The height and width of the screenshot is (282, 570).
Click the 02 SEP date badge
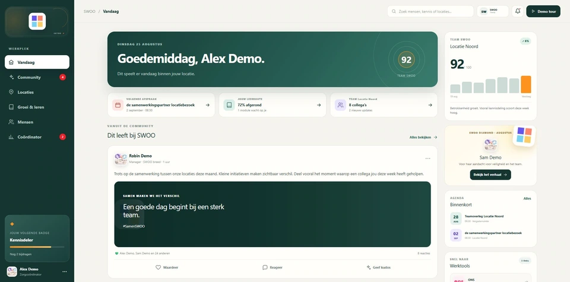[x=456, y=235]
